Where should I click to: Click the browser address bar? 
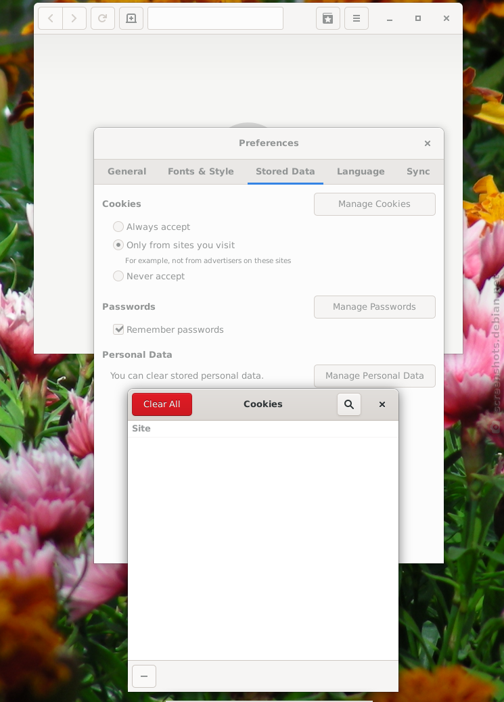(216, 18)
